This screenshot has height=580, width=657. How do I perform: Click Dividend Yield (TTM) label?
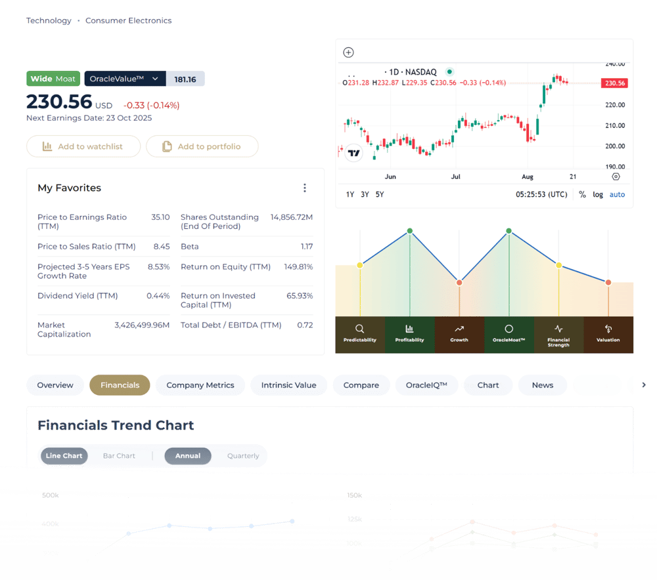[78, 296]
